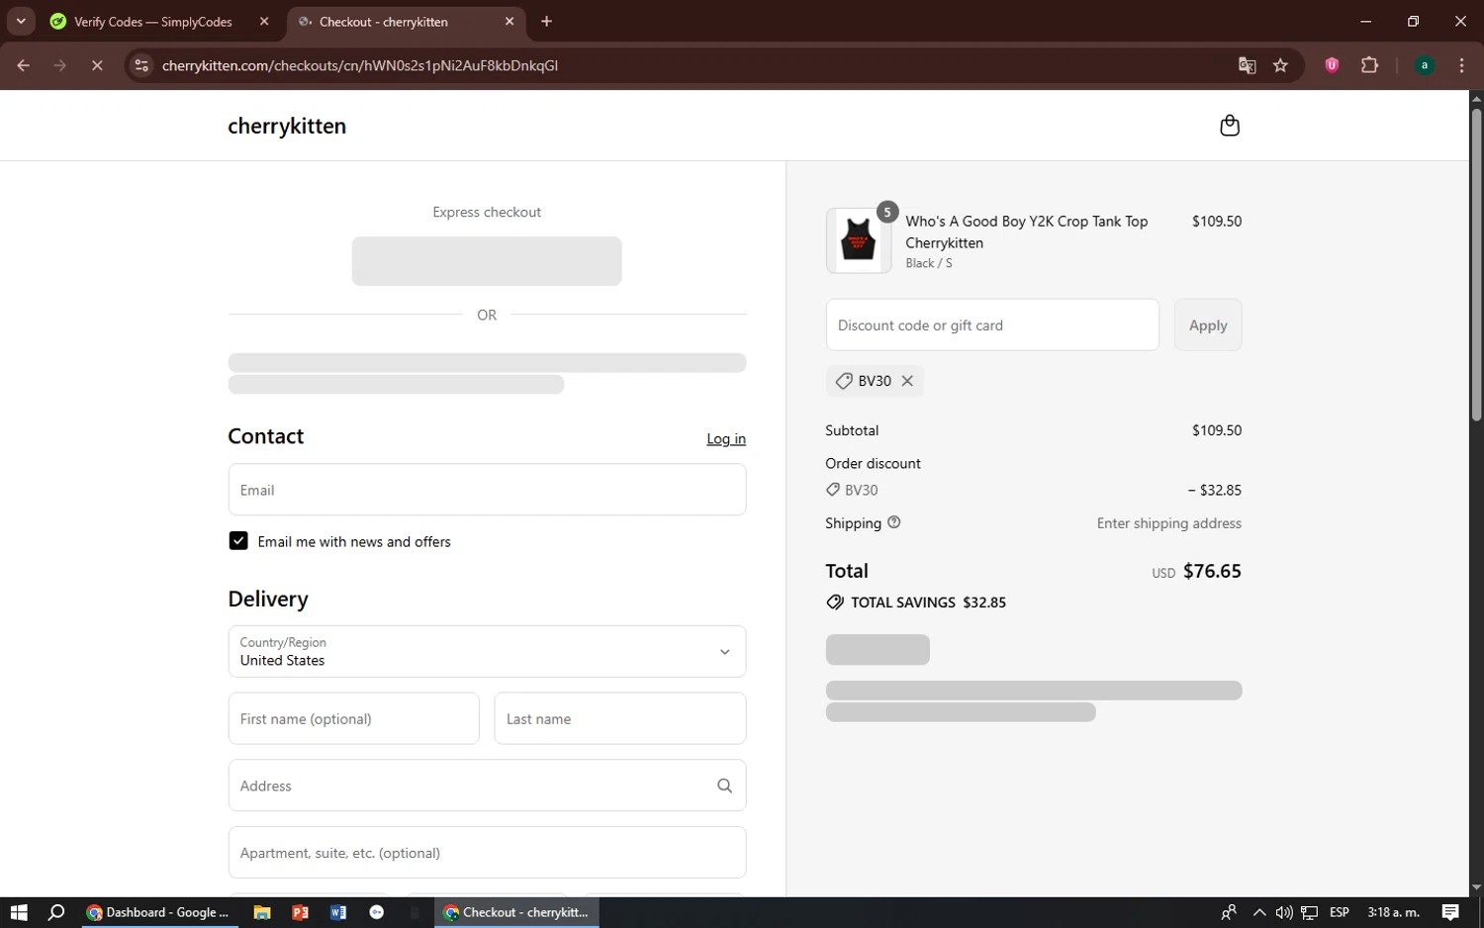Viewport: 1484px width, 928px height.
Task: Click the Apply discount button
Action: (x=1208, y=325)
